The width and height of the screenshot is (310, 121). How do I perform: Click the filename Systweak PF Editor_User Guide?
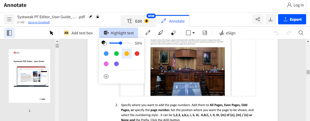coord(51,17)
